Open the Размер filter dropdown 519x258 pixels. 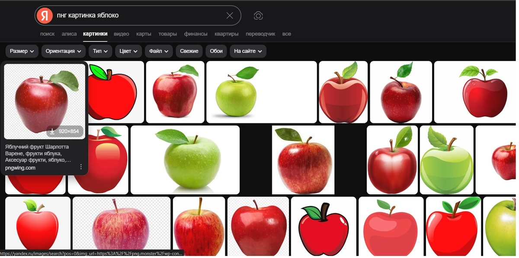point(22,51)
